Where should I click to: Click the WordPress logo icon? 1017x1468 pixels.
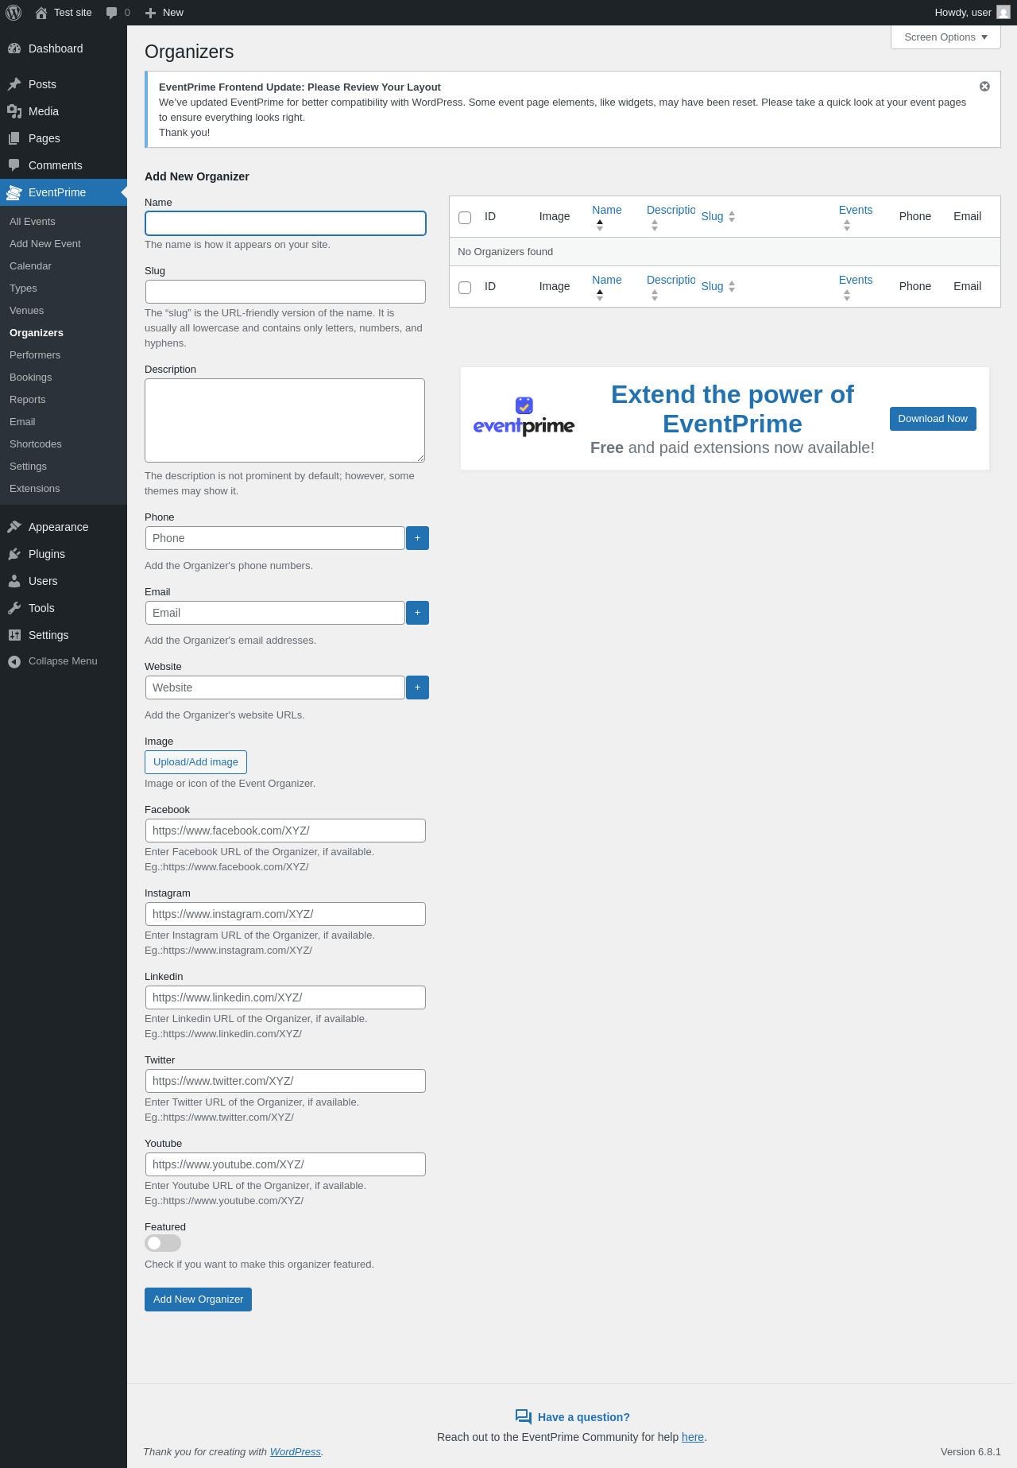click(14, 13)
